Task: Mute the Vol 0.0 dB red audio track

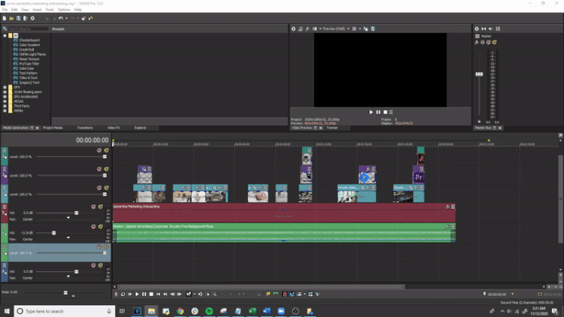Action: pos(93,207)
